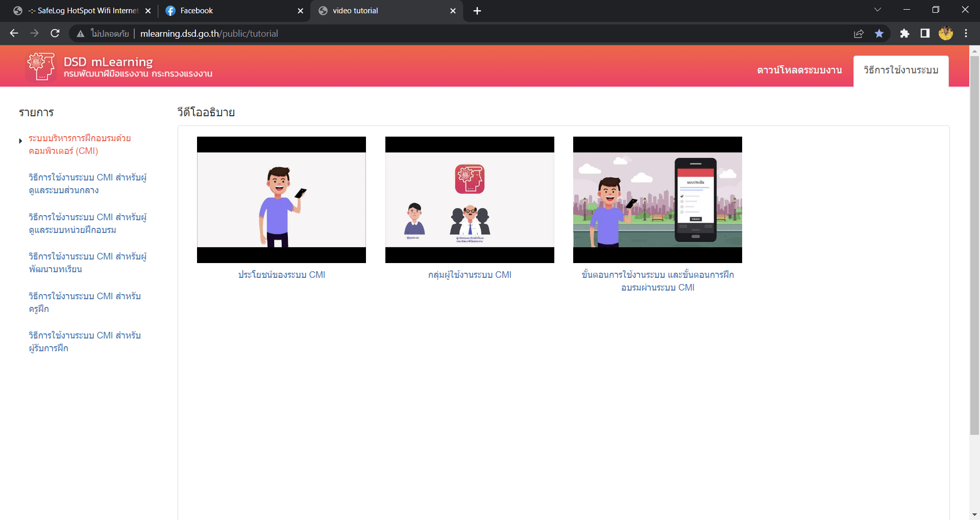Select the วิธีการใช้งานระบบ tab
Screen dimensions: 980x520
pyautogui.click(x=901, y=70)
